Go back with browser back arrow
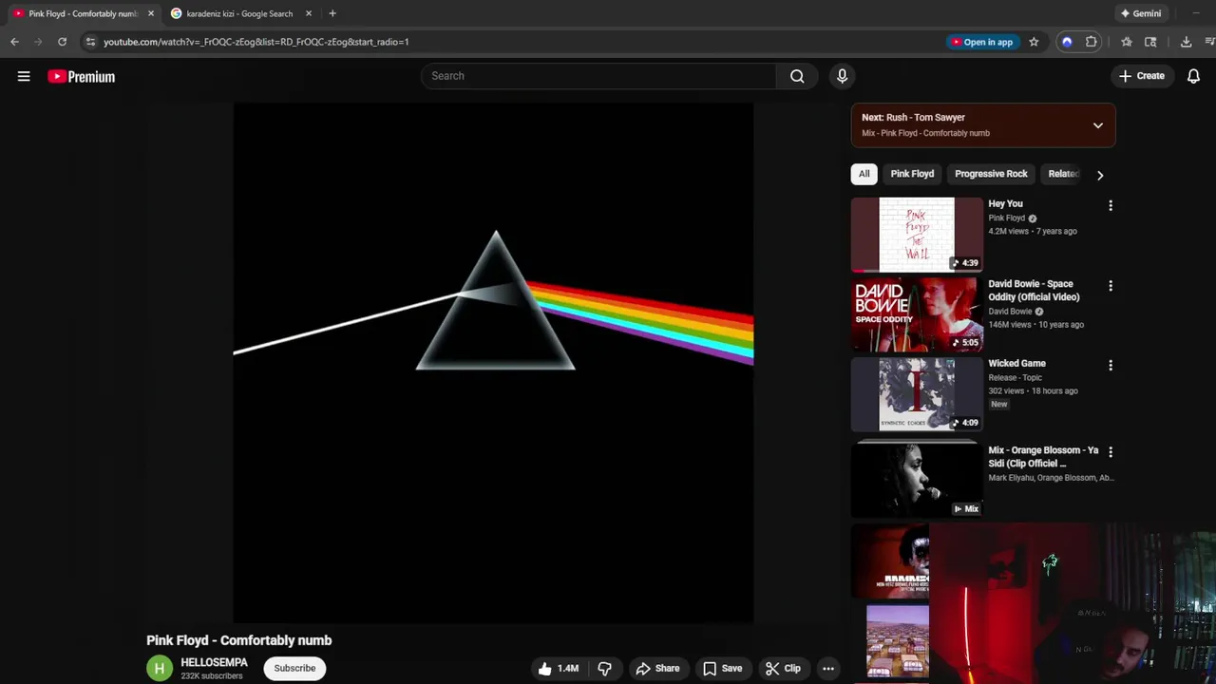The width and height of the screenshot is (1216, 684). click(x=14, y=42)
